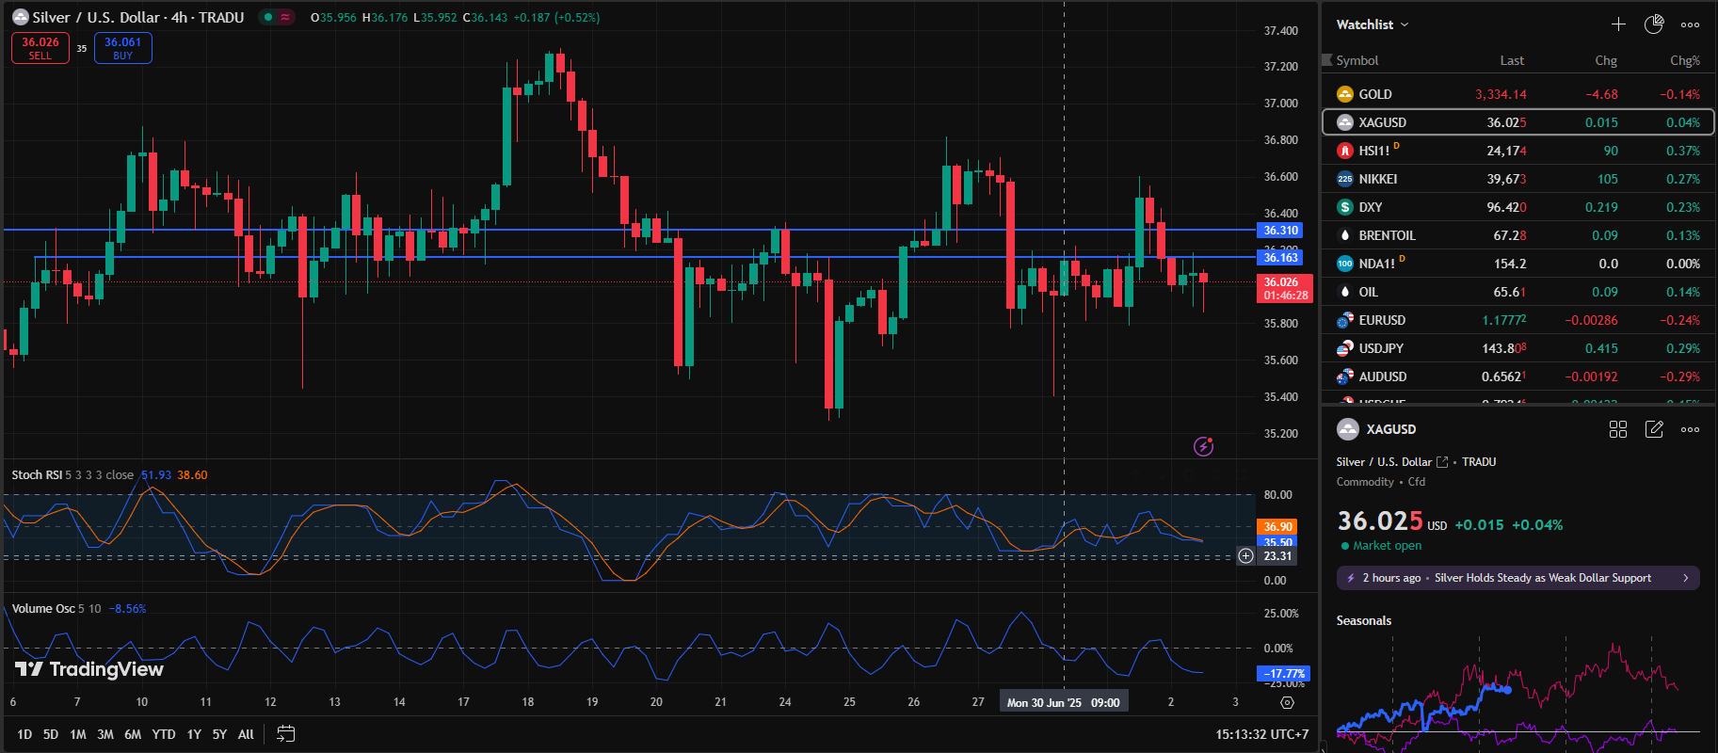Viewport: 1718px width, 753px height.
Task: Open the XAGUSD details three-dots menu
Action: click(x=1691, y=429)
